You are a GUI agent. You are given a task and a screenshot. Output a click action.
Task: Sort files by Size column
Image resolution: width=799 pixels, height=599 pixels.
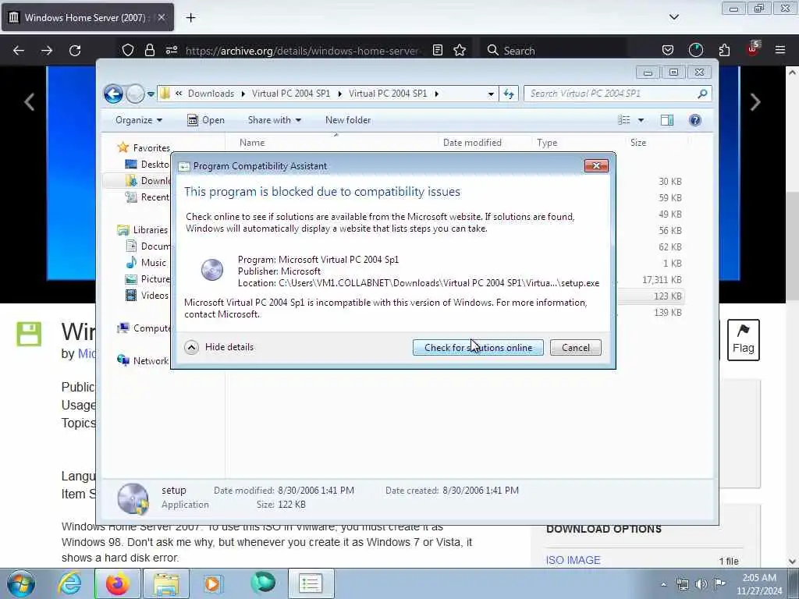click(x=638, y=143)
